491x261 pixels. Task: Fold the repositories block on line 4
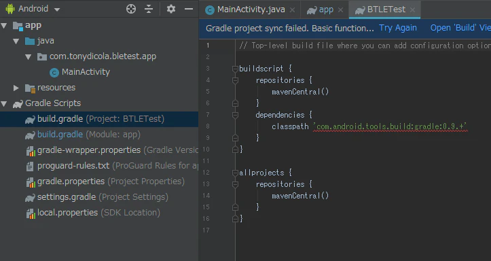pyautogui.click(x=235, y=80)
